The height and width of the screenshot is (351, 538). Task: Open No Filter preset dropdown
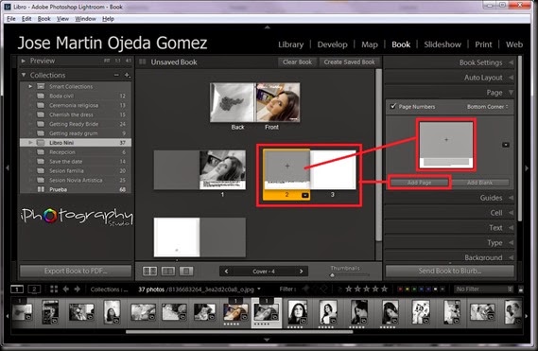(x=483, y=290)
